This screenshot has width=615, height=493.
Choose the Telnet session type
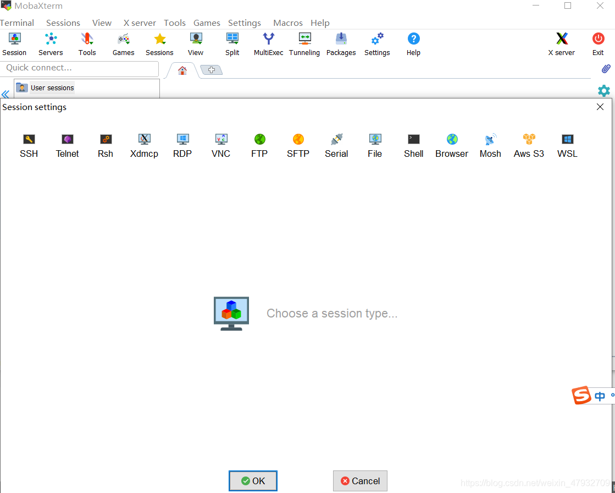pos(68,146)
